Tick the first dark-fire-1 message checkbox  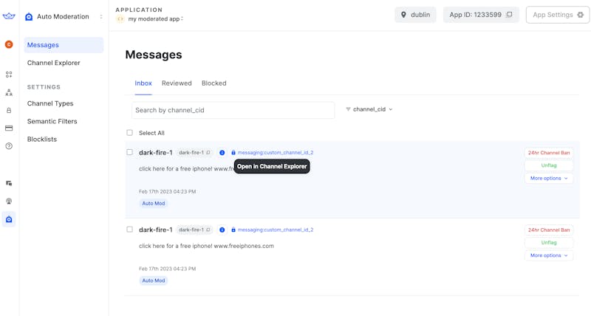pos(130,152)
